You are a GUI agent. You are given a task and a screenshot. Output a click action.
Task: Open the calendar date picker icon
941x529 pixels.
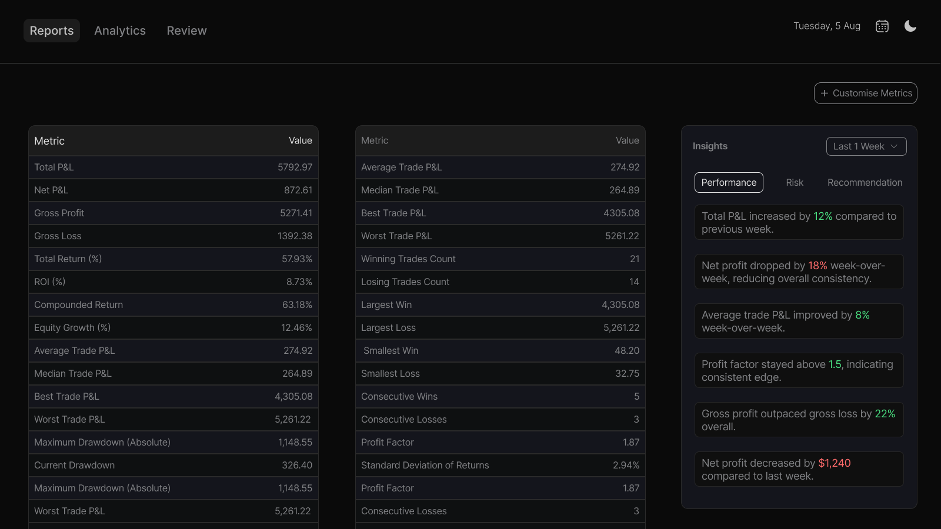point(882,26)
